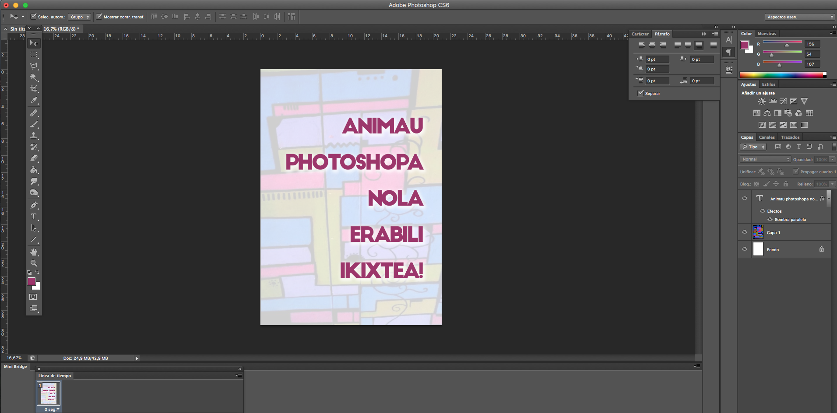Hide the Efectos layer effects
This screenshot has height=413, width=837.
click(x=763, y=211)
